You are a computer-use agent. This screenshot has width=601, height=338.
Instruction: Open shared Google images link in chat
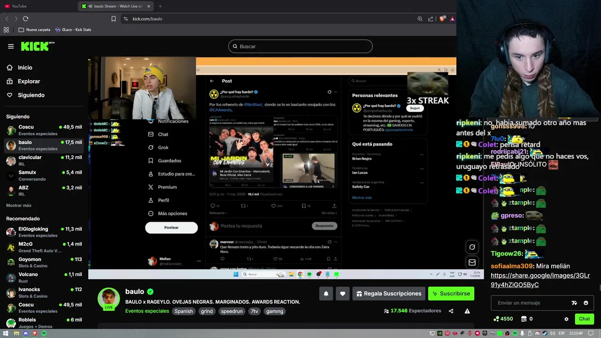(540, 280)
